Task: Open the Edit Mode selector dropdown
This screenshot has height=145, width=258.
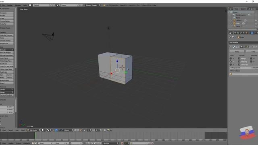Action: (33, 130)
